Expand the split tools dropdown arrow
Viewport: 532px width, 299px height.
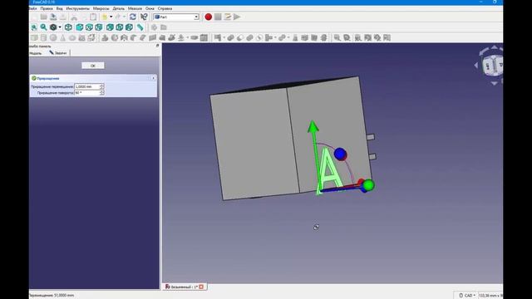pos(288,38)
